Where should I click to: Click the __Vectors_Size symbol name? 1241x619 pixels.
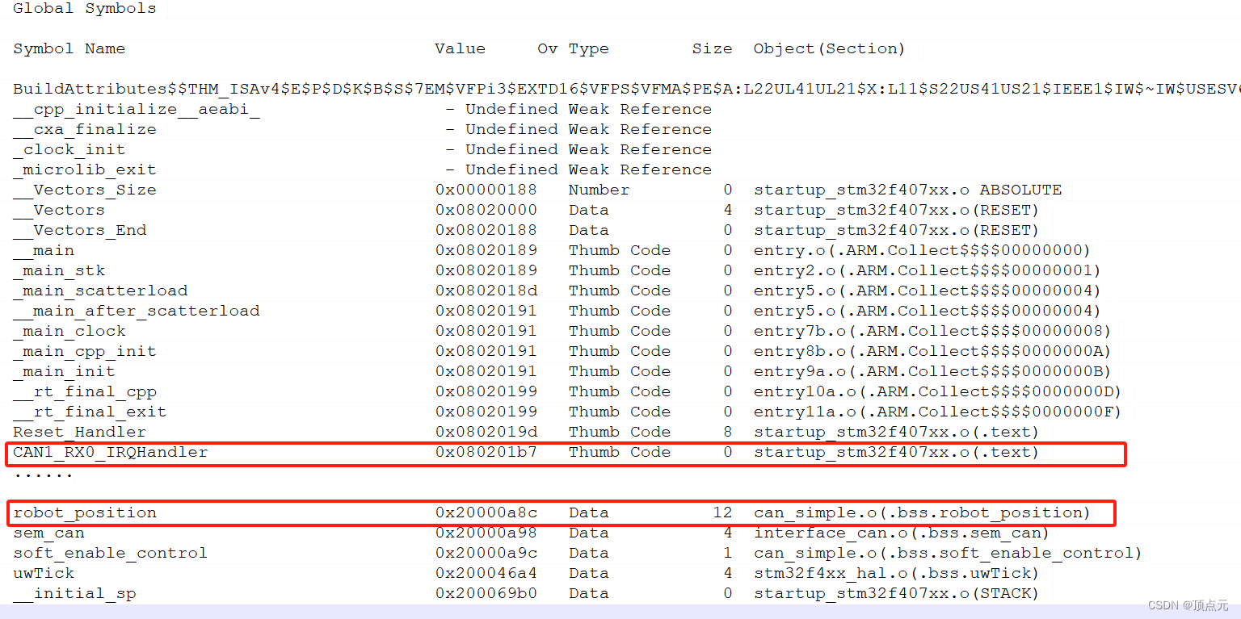(x=85, y=190)
